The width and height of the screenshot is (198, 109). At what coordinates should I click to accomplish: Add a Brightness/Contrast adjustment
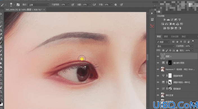[x=164, y=20]
